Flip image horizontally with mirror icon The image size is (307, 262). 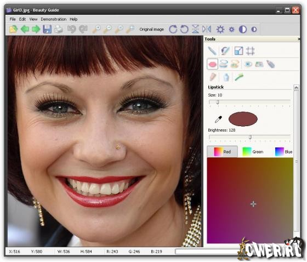point(207,30)
